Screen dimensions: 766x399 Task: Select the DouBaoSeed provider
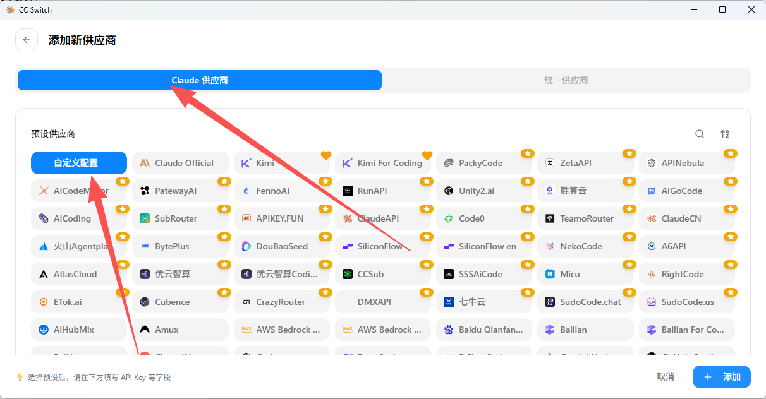point(282,246)
